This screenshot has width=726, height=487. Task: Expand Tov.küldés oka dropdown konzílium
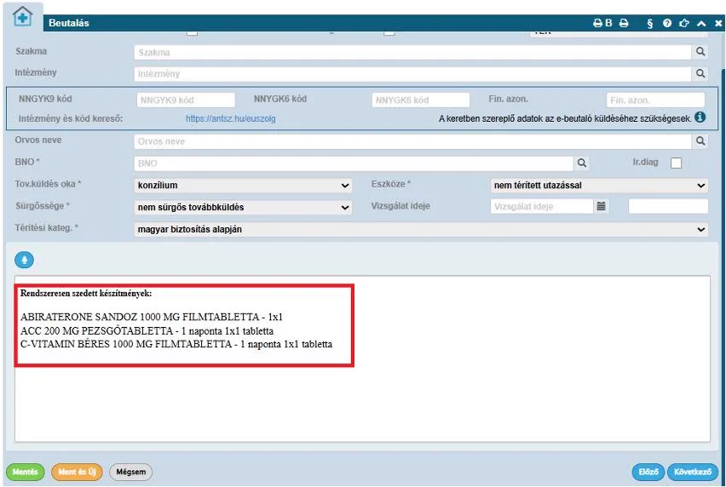pyautogui.click(x=243, y=185)
